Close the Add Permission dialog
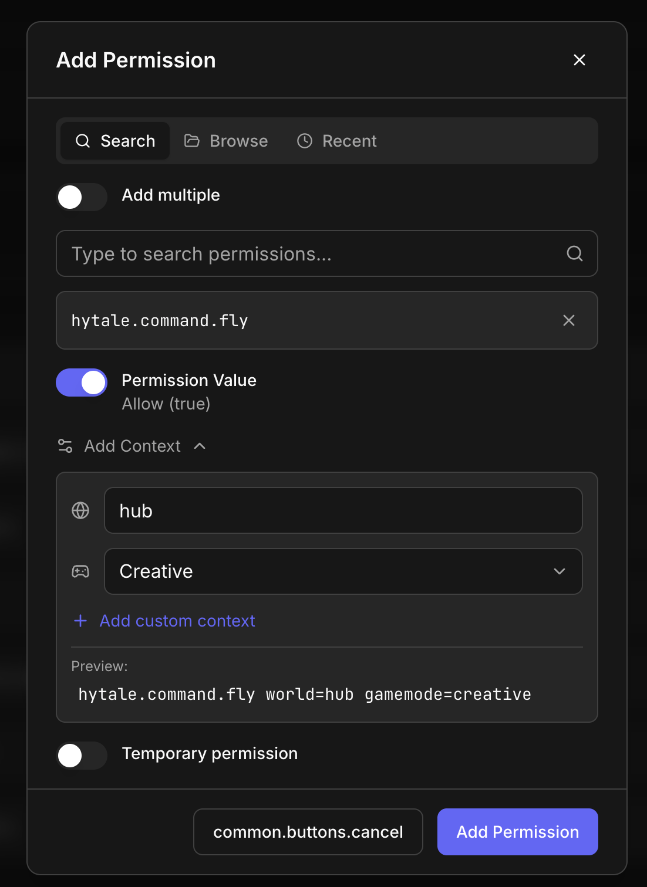The width and height of the screenshot is (647, 887). 579,60
